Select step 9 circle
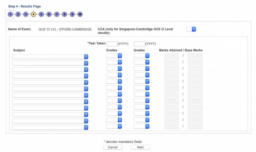This screenshot has height=152, width=256. click(72, 14)
